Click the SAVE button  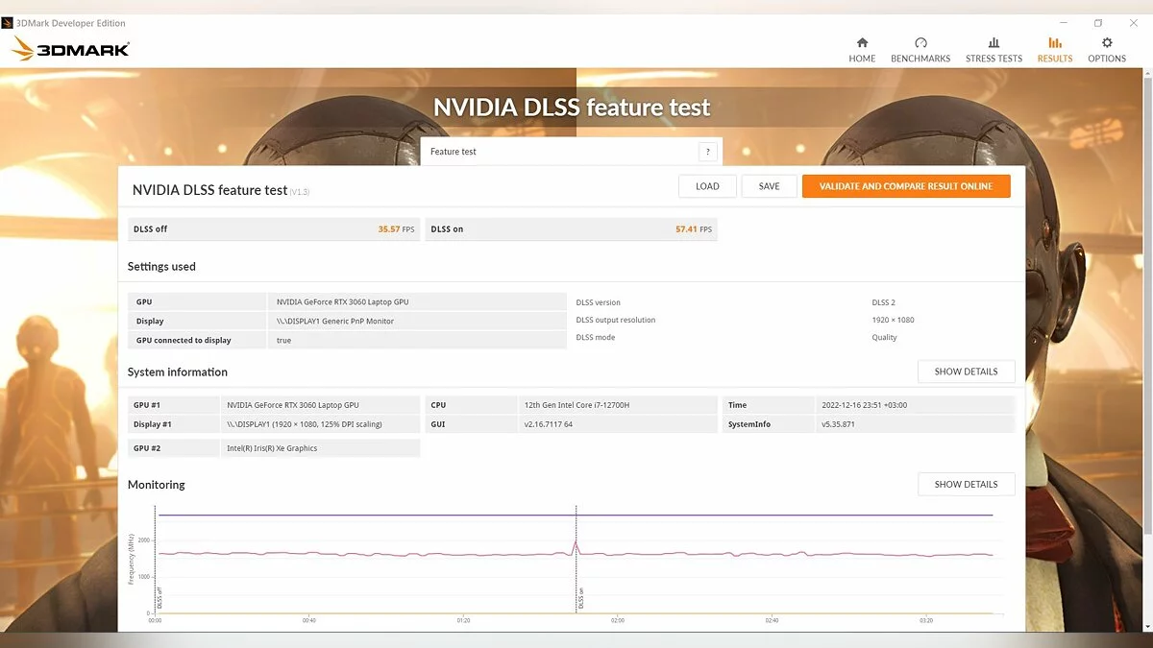[769, 186]
